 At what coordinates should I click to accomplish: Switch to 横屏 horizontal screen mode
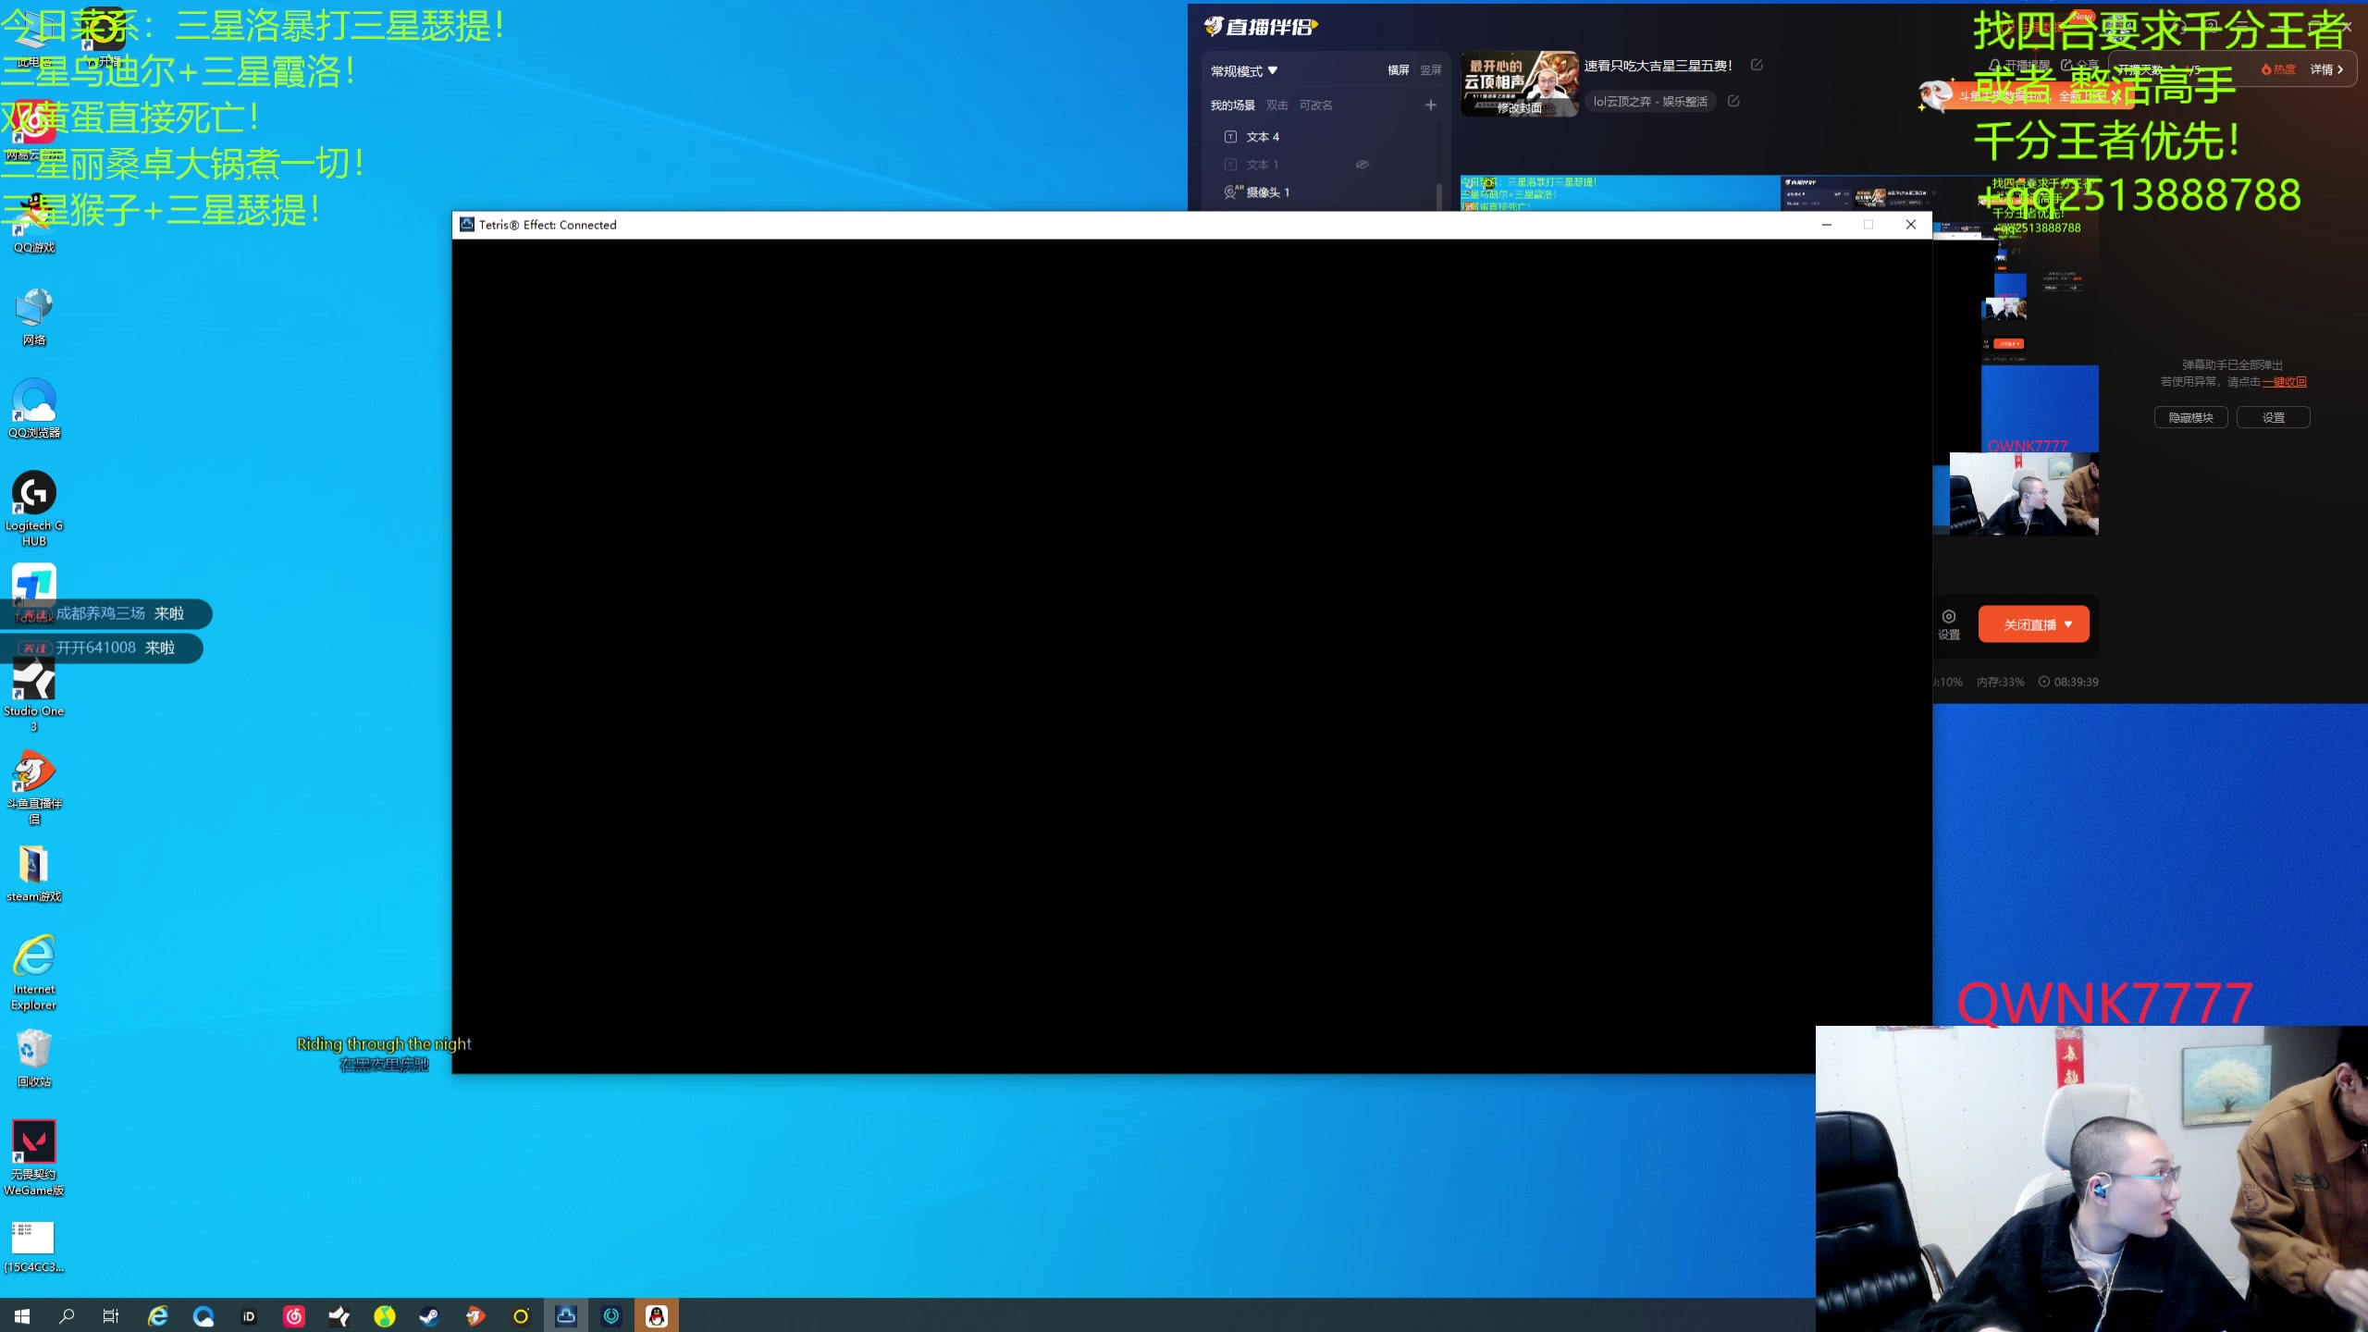(1398, 70)
